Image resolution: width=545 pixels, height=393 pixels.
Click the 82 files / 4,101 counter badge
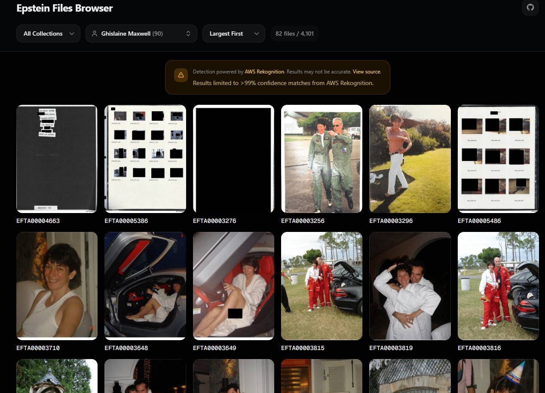[x=294, y=34]
